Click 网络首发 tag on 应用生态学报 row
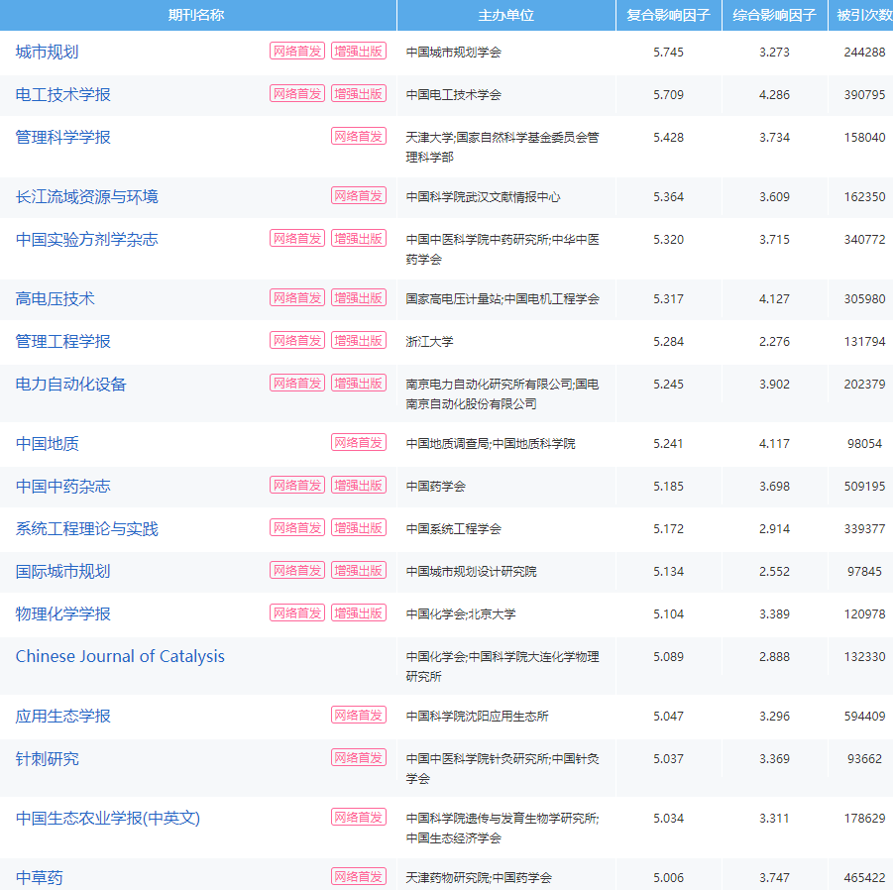 [359, 716]
